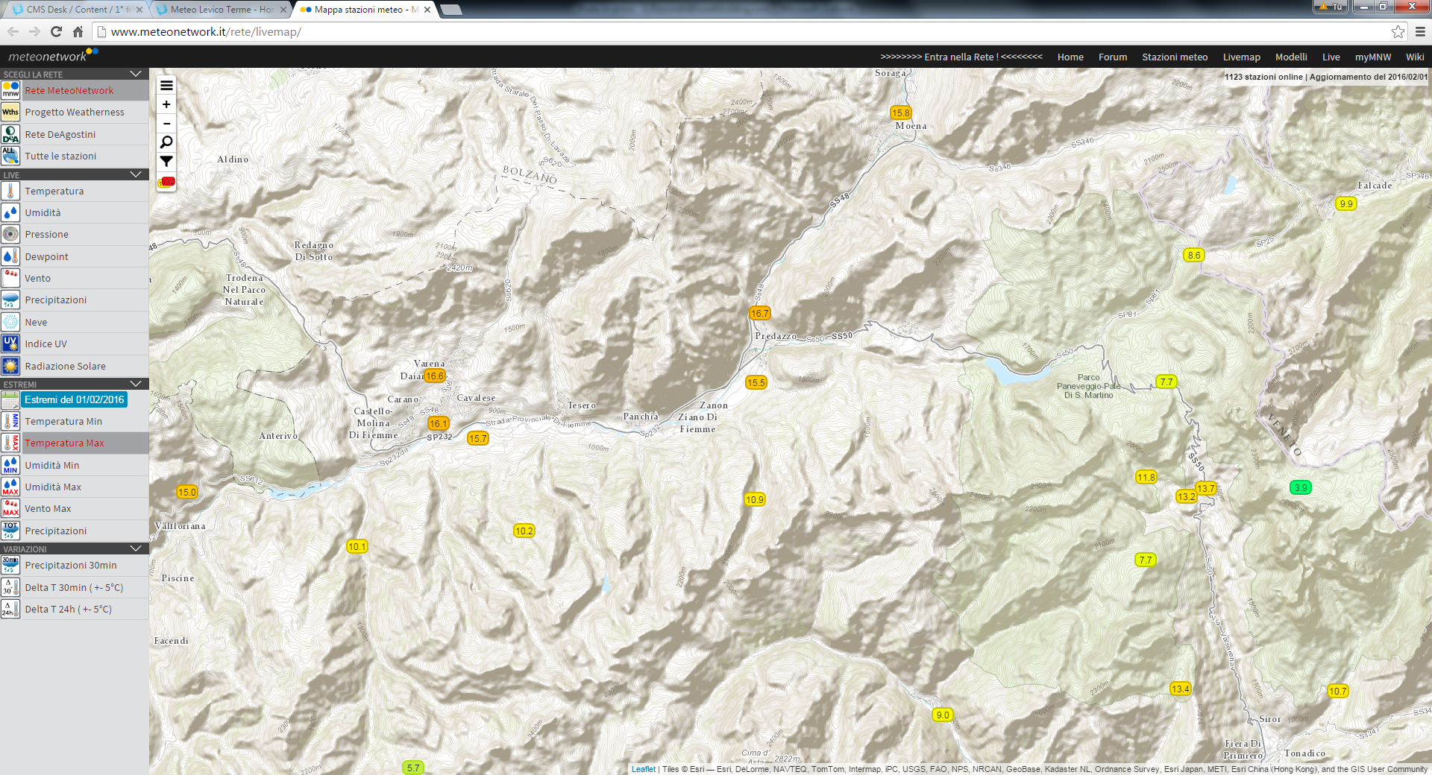Click the Radiazione Solare sun icon
Screen dimensions: 1432x775
pyautogui.click(x=10, y=366)
